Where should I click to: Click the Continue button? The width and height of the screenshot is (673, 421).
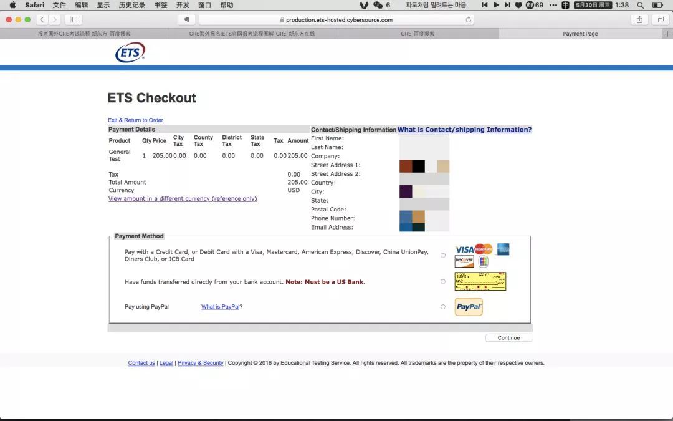508,338
